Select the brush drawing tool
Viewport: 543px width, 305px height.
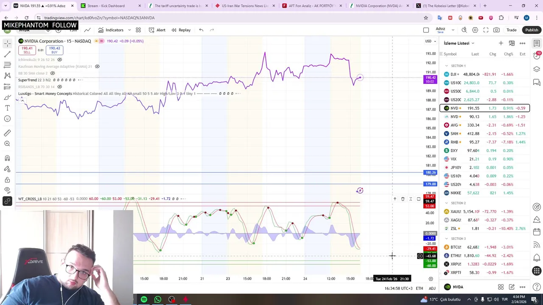(7, 97)
